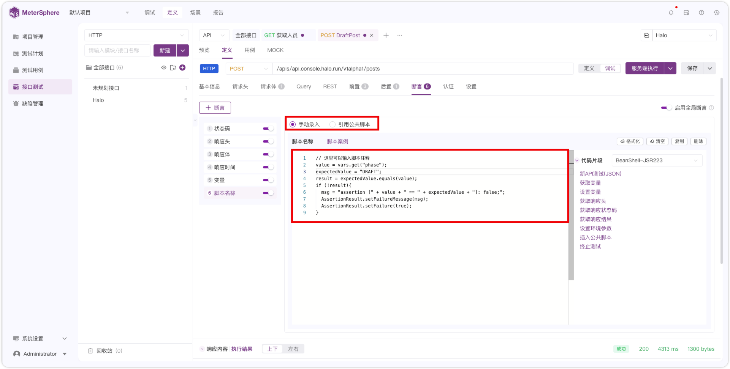Insert the 获取响应状态码 code snippet
The height and width of the screenshot is (369, 730).
point(598,210)
